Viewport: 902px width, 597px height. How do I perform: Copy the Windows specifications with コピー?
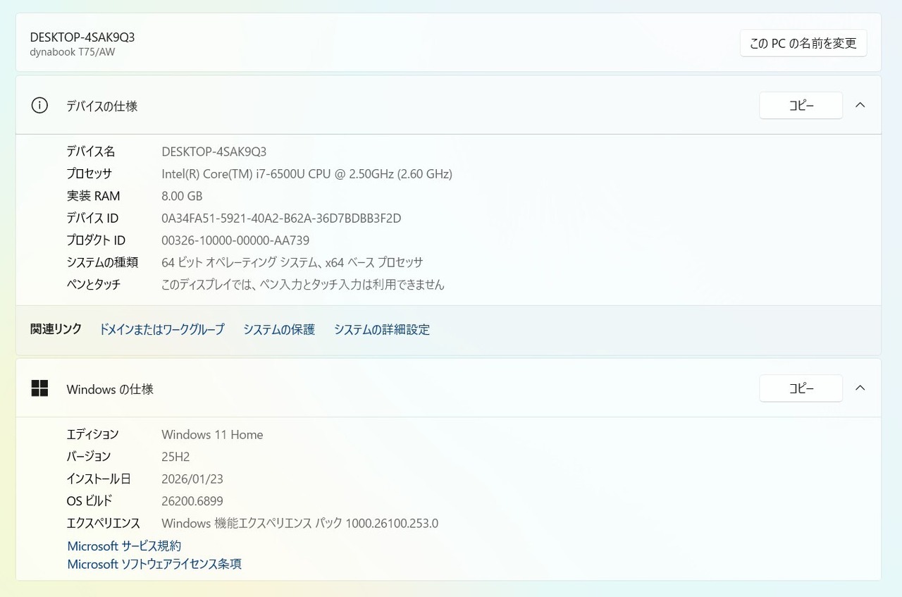click(801, 388)
